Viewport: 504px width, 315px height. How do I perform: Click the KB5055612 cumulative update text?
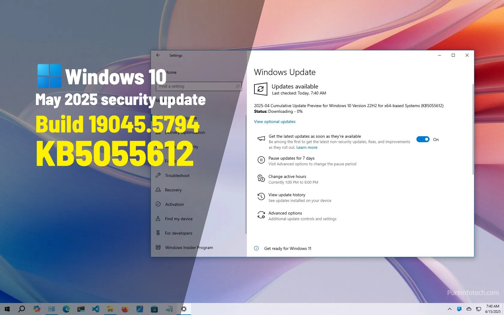tap(349, 106)
